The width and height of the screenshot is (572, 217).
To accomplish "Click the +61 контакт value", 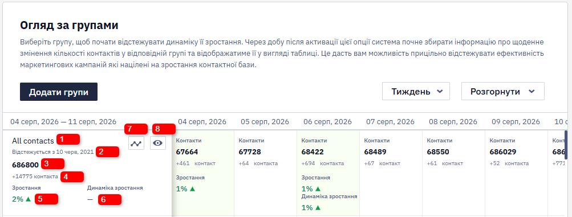I will click(445, 163).
